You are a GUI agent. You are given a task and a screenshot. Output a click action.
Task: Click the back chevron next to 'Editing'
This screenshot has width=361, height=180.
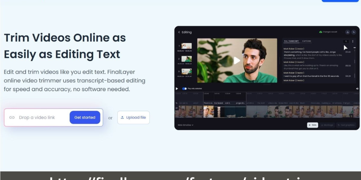(x=179, y=32)
